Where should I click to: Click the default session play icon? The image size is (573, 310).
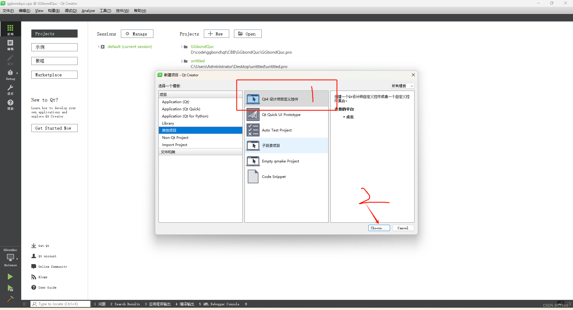coord(103,47)
